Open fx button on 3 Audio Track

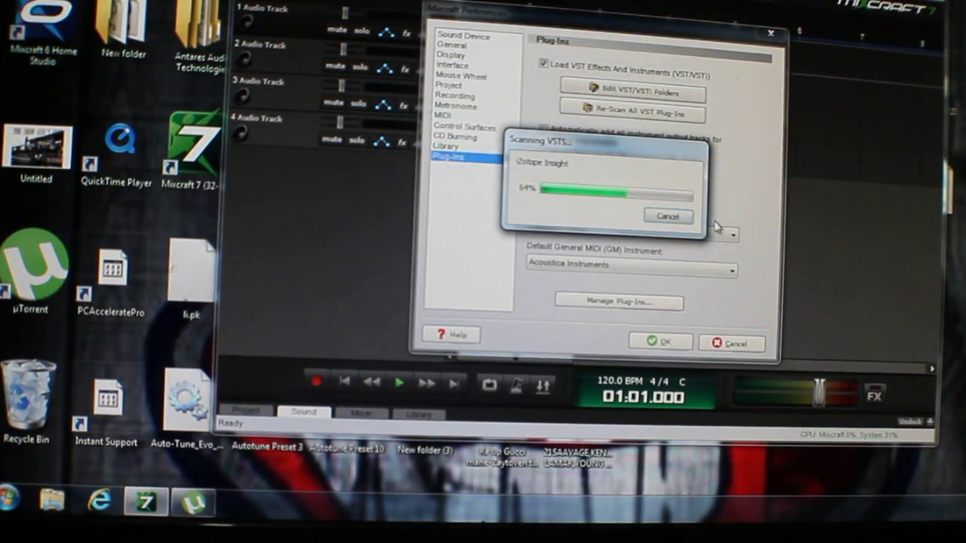(x=405, y=106)
